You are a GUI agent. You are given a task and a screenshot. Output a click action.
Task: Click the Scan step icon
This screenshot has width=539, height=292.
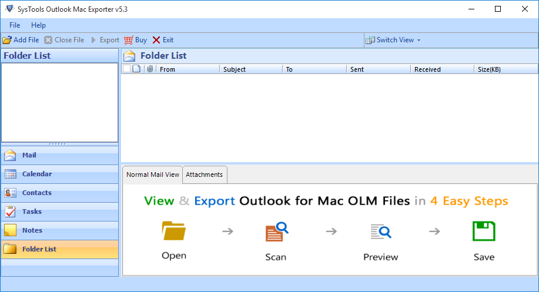(x=277, y=232)
